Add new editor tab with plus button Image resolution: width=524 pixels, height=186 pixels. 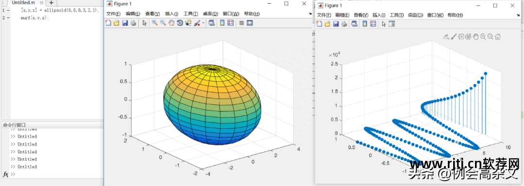[51, 2]
